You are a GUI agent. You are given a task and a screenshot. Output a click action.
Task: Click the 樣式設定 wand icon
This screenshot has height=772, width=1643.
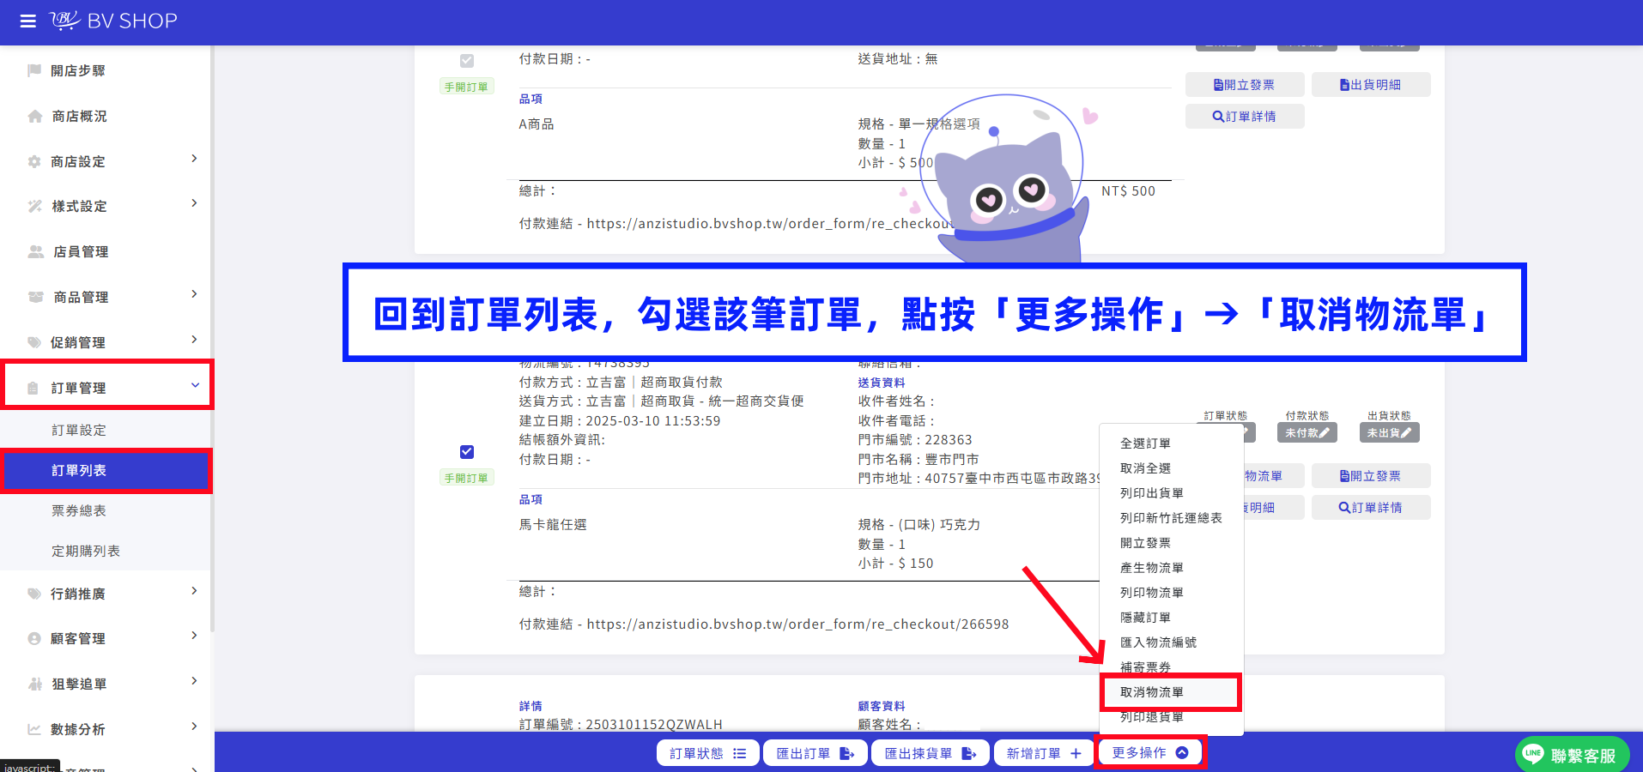pyautogui.click(x=35, y=206)
